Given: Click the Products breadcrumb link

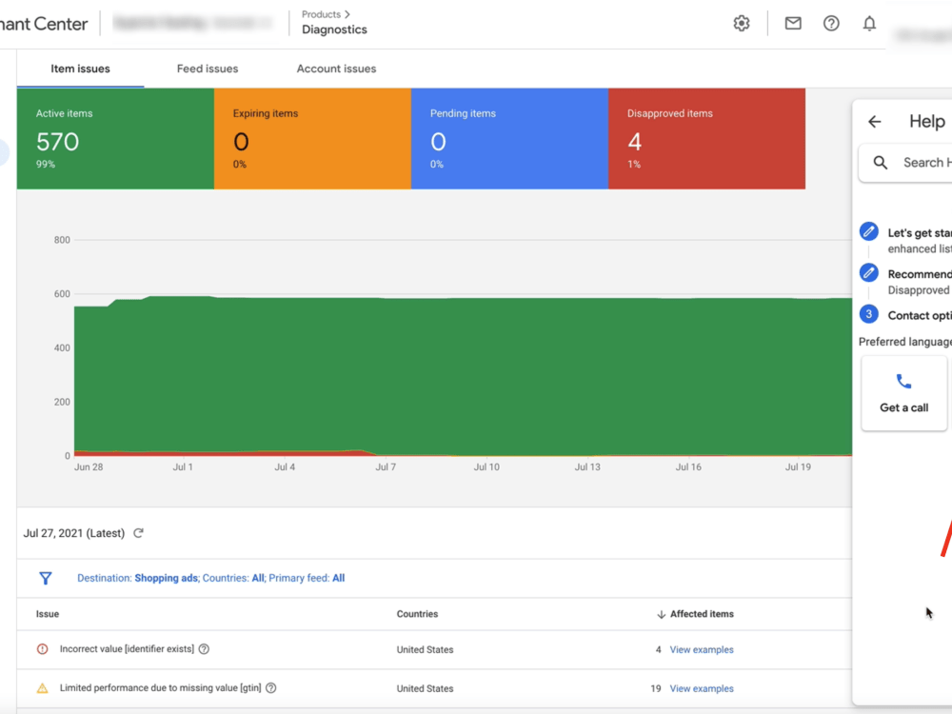Looking at the screenshot, I should point(321,14).
